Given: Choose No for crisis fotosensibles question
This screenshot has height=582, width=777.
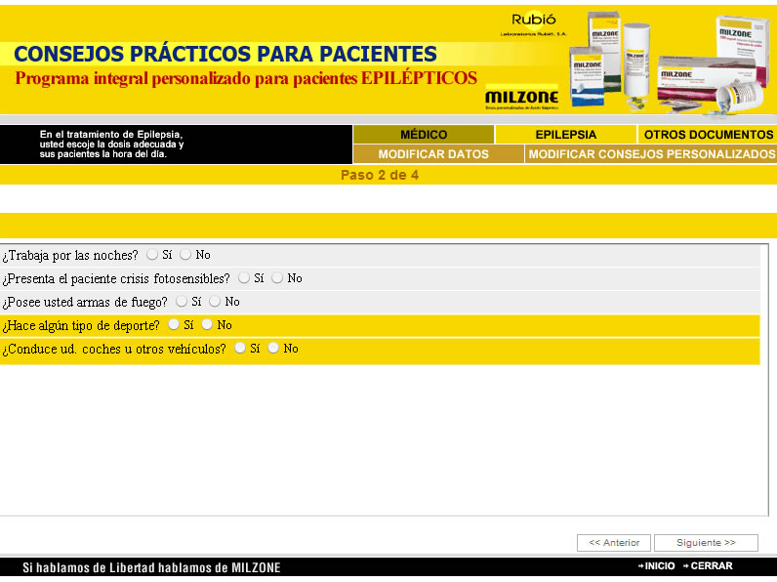Looking at the screenshot, I should (x=277, y=277).
